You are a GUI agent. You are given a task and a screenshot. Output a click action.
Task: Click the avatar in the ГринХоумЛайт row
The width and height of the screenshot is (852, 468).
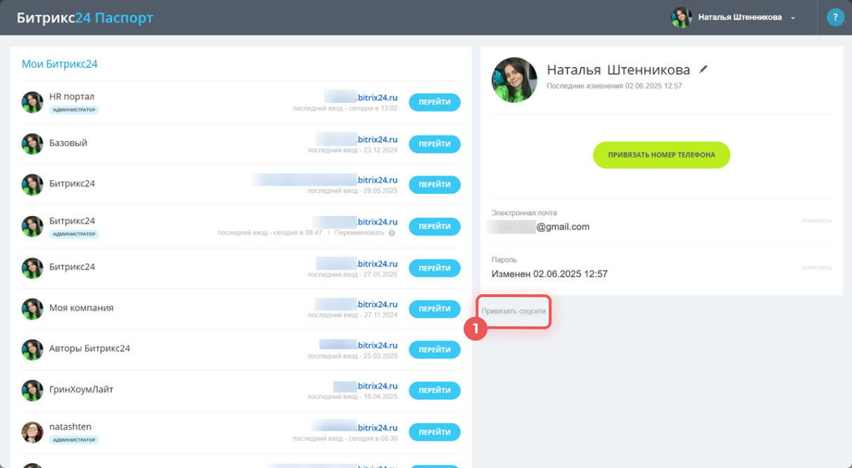pos(32,391)
